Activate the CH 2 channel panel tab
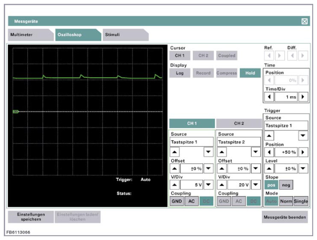Image resolution: width=317 pixels, height=240 pixels. coord(239,123)
